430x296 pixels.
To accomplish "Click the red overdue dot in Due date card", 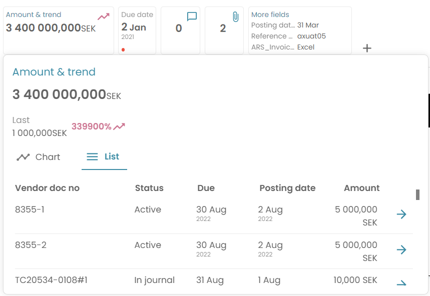I will click(123, 50).
